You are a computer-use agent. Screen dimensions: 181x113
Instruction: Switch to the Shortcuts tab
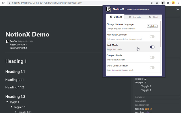tap(134, 17)
